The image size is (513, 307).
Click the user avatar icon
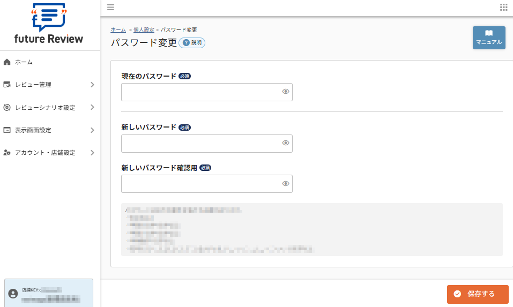pos(13,294)
